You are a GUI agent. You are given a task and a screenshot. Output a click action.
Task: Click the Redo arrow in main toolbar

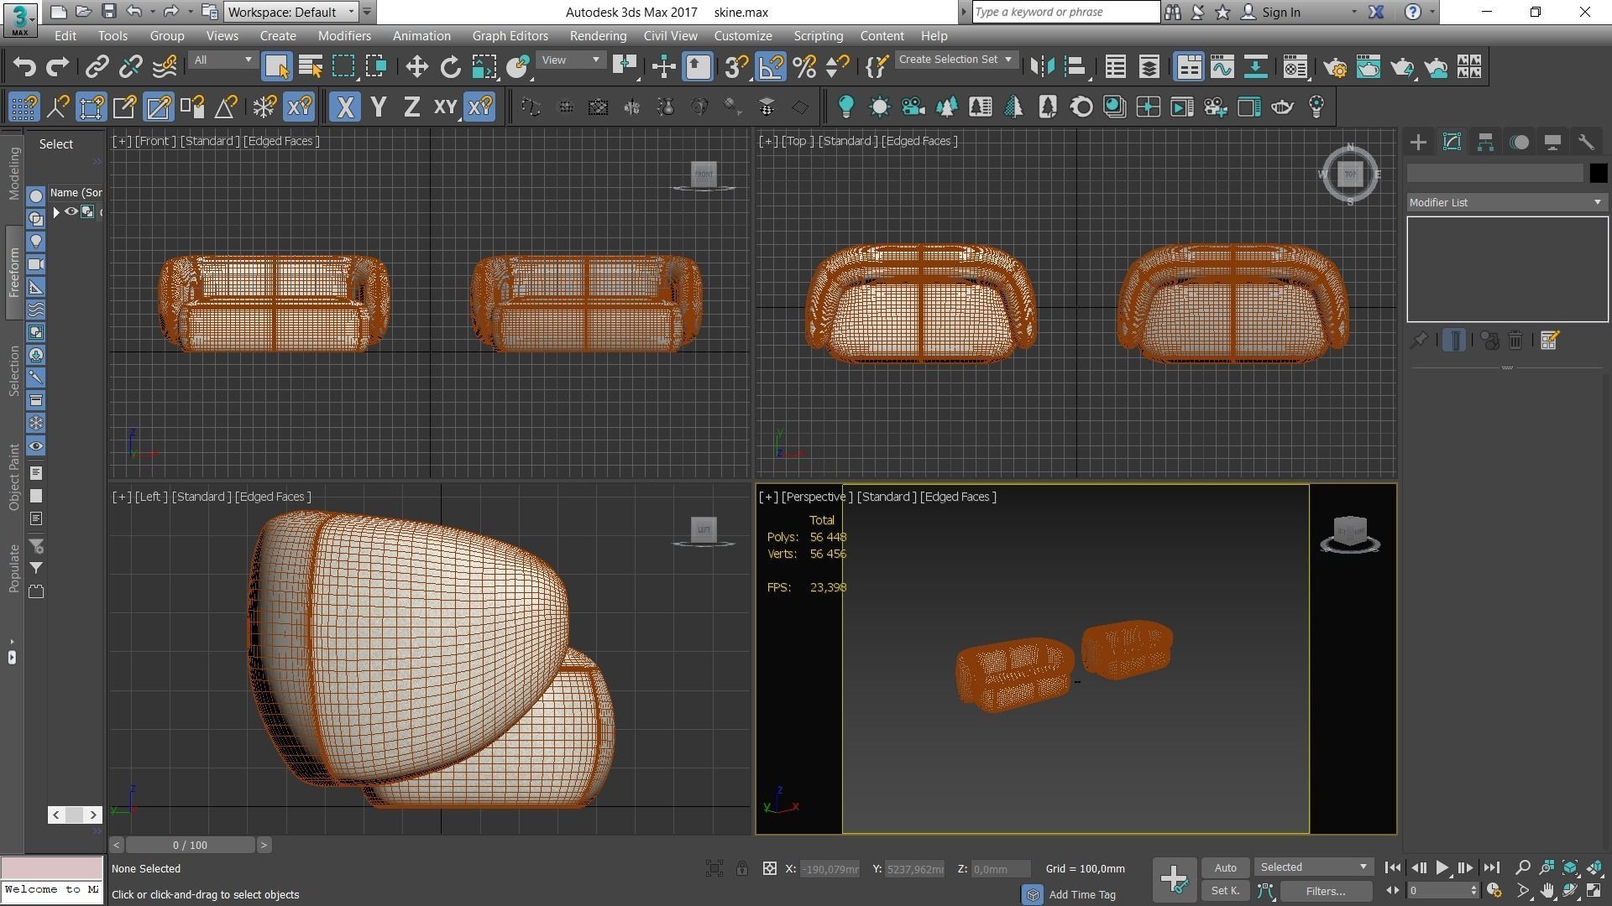(x=58, y=67)
